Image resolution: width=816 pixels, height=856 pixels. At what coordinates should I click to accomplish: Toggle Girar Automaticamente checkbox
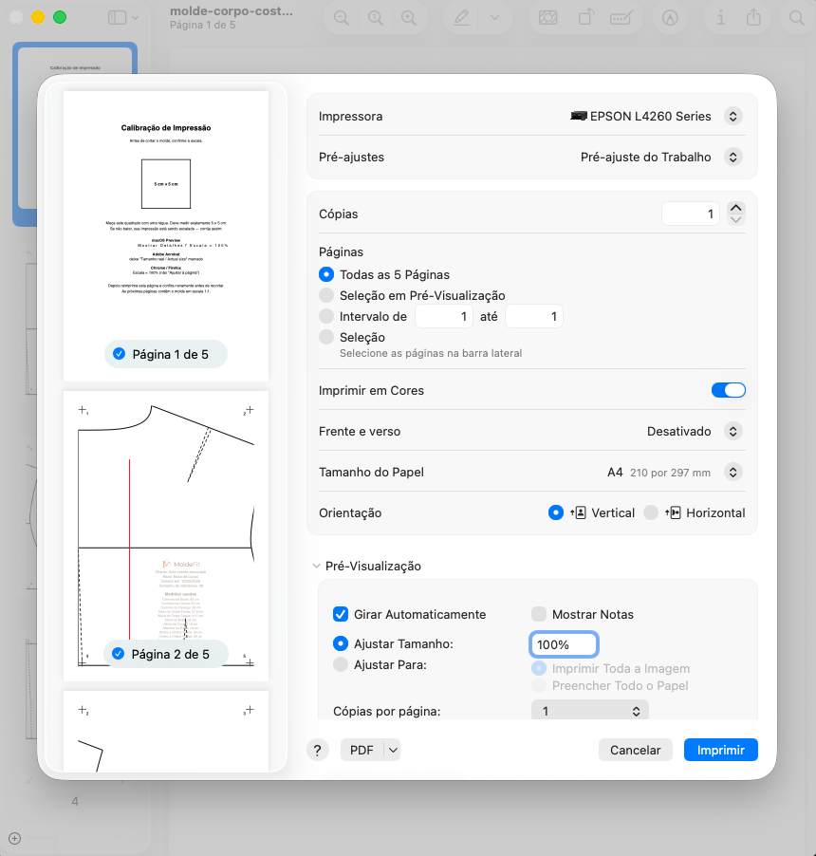[341, 614]
